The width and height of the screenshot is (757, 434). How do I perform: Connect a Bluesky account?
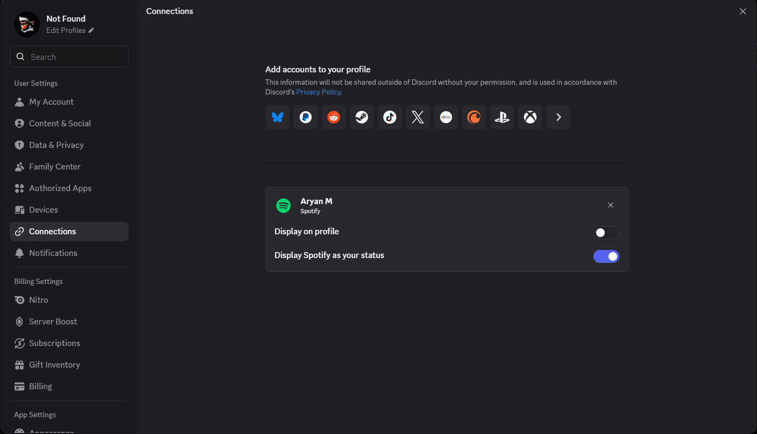click(278, 117)
